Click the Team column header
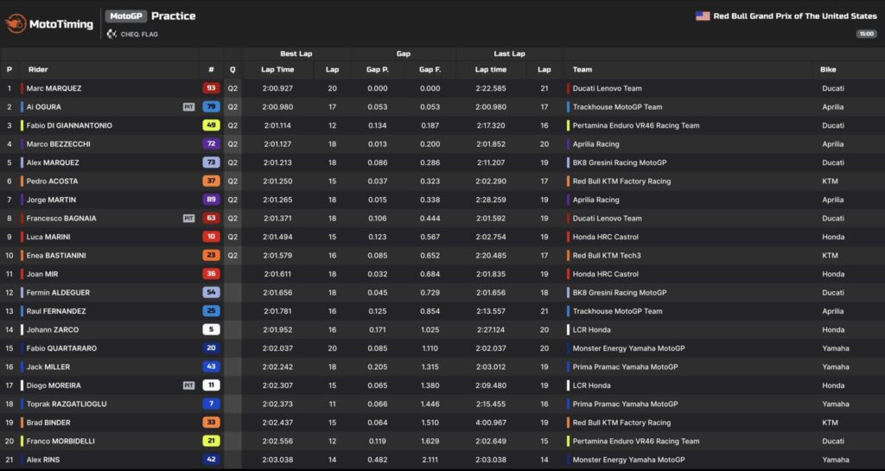The width and height of the screenshot is (885, 471). click(583, 70)
